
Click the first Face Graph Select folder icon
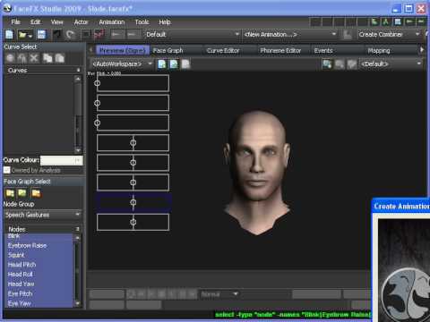(x=10, y=193)
